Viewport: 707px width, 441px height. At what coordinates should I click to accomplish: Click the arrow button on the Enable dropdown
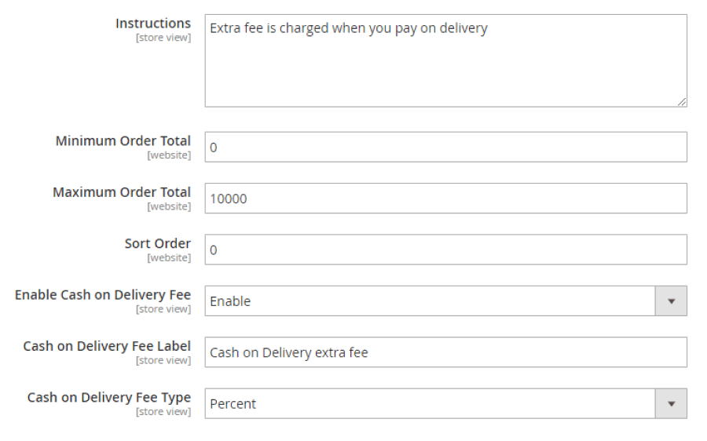pos(671,301)
